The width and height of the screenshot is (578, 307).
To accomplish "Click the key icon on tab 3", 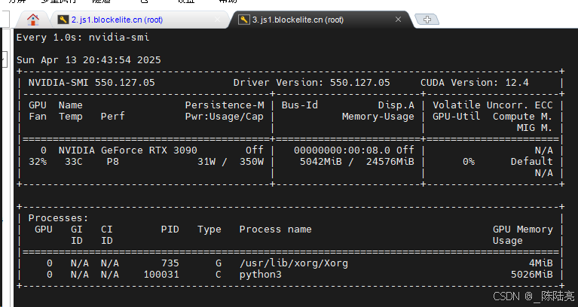I will [243, 20].
